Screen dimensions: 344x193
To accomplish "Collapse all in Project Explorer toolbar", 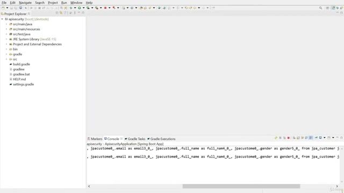I will [57, 13].
